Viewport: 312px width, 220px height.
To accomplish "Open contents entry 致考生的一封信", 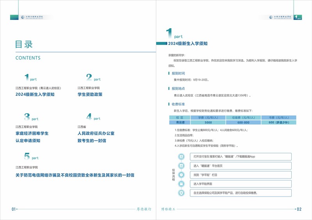I will pyautogui.click(x=92, y=141).
